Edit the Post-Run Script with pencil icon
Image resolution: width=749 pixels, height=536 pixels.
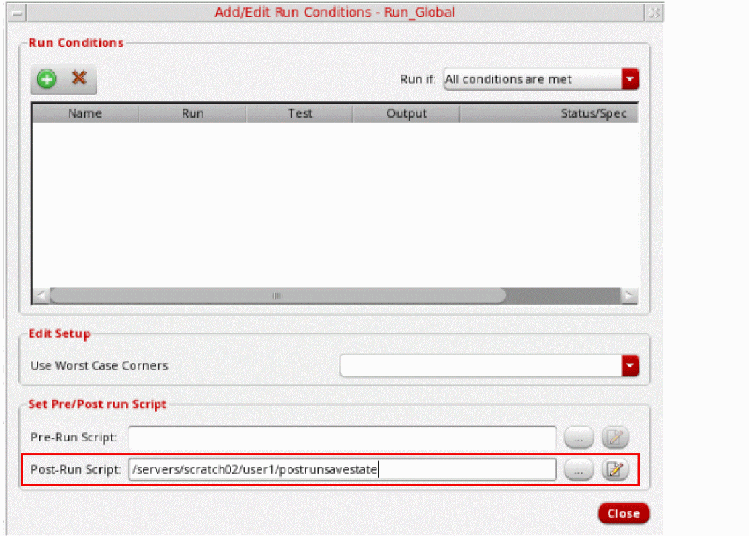(x=615, y=469)
